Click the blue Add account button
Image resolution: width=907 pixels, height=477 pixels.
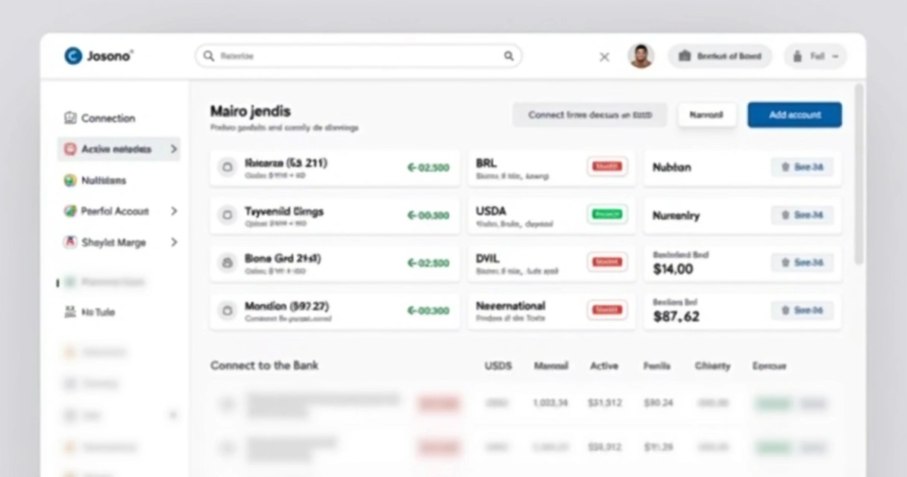[x=794, y=115]
